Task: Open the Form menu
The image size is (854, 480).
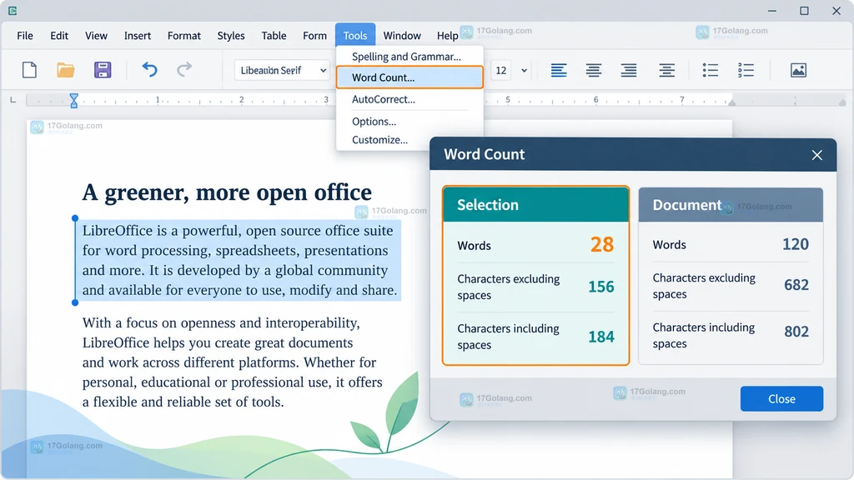Action: [x=314, y=36]
